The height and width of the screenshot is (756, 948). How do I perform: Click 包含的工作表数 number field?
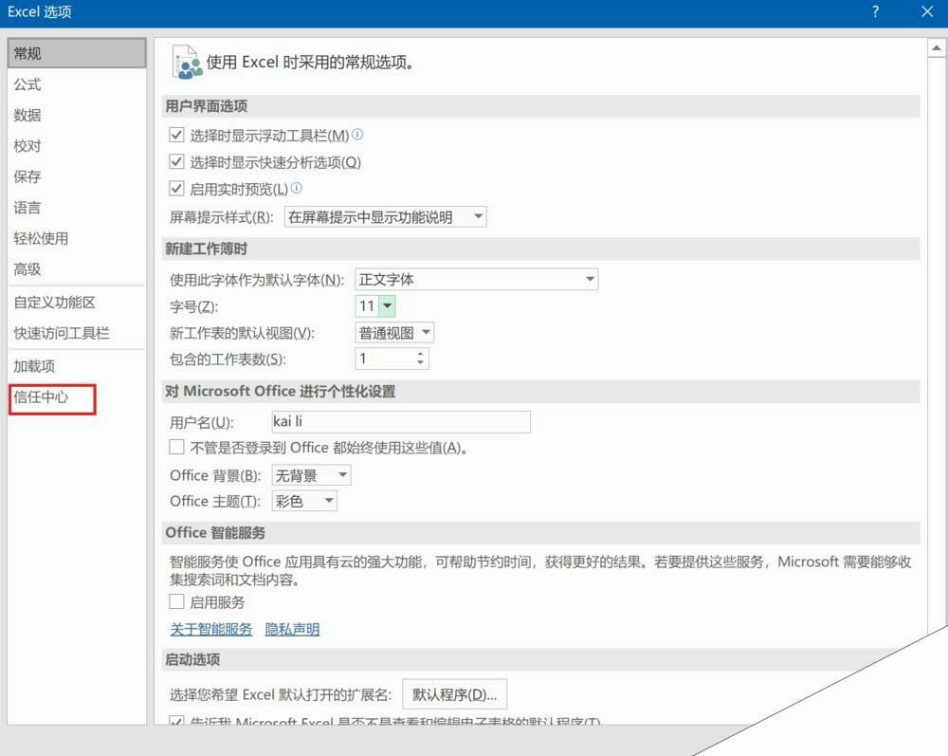coord(385,358)
